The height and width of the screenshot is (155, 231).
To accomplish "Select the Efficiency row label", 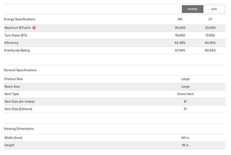I will click(x=11, y=43).
